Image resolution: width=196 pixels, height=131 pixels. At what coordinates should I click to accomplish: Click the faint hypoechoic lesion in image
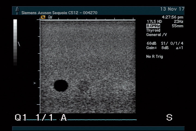[x=84, y=87]
